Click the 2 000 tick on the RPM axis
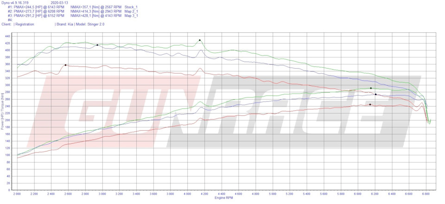Image resolution: width=445 pixels, height=204 pixels. 17,194
